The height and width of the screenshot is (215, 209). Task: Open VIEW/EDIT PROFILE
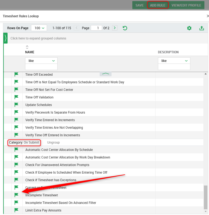[186, 5]
